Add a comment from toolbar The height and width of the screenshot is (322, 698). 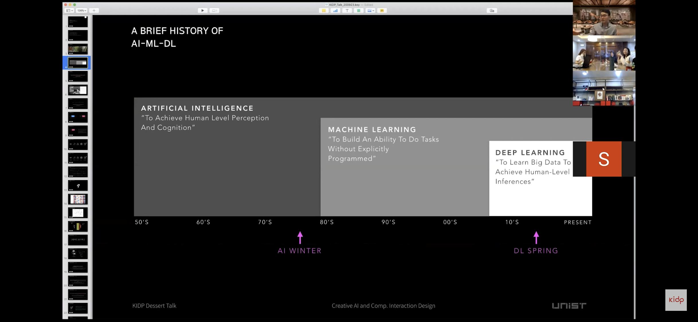pyautogui.click(x=382, y=11)
